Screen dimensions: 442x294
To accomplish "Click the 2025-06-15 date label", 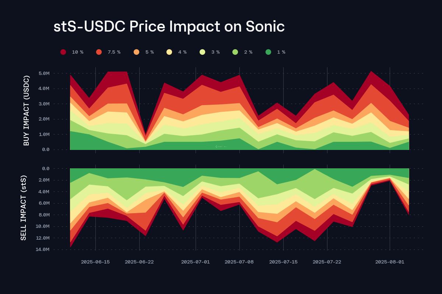I will 95,262.
